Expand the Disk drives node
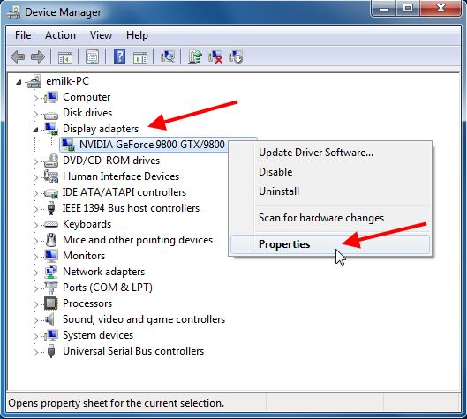 [35, 114]
